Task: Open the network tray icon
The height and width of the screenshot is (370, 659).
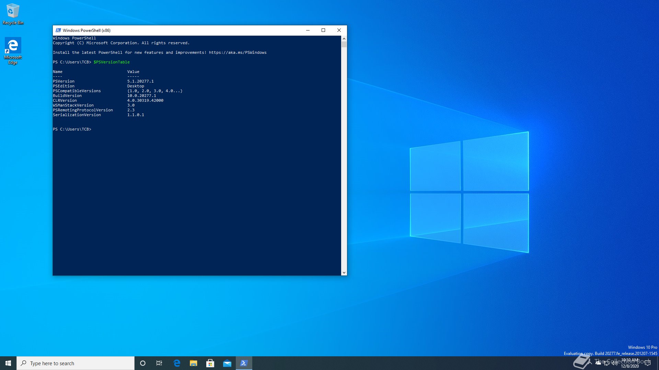Action: point(606,363)
